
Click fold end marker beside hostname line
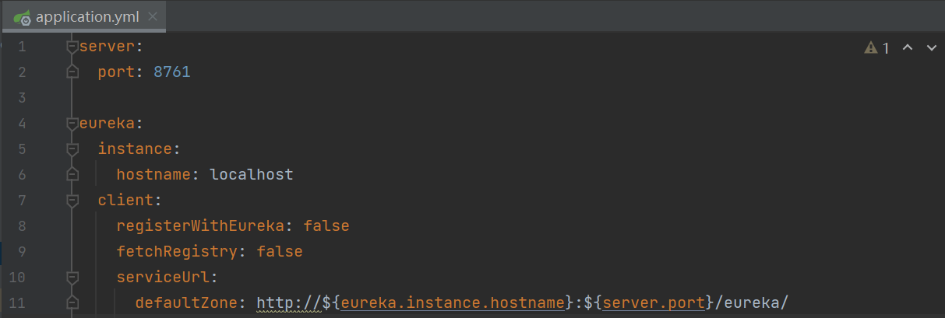click(x=72, y=174)
